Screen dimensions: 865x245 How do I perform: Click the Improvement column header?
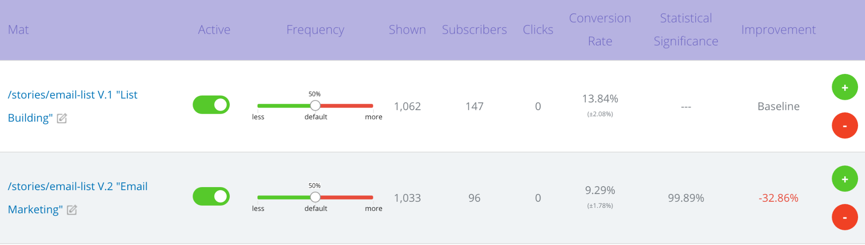point(778,30)
